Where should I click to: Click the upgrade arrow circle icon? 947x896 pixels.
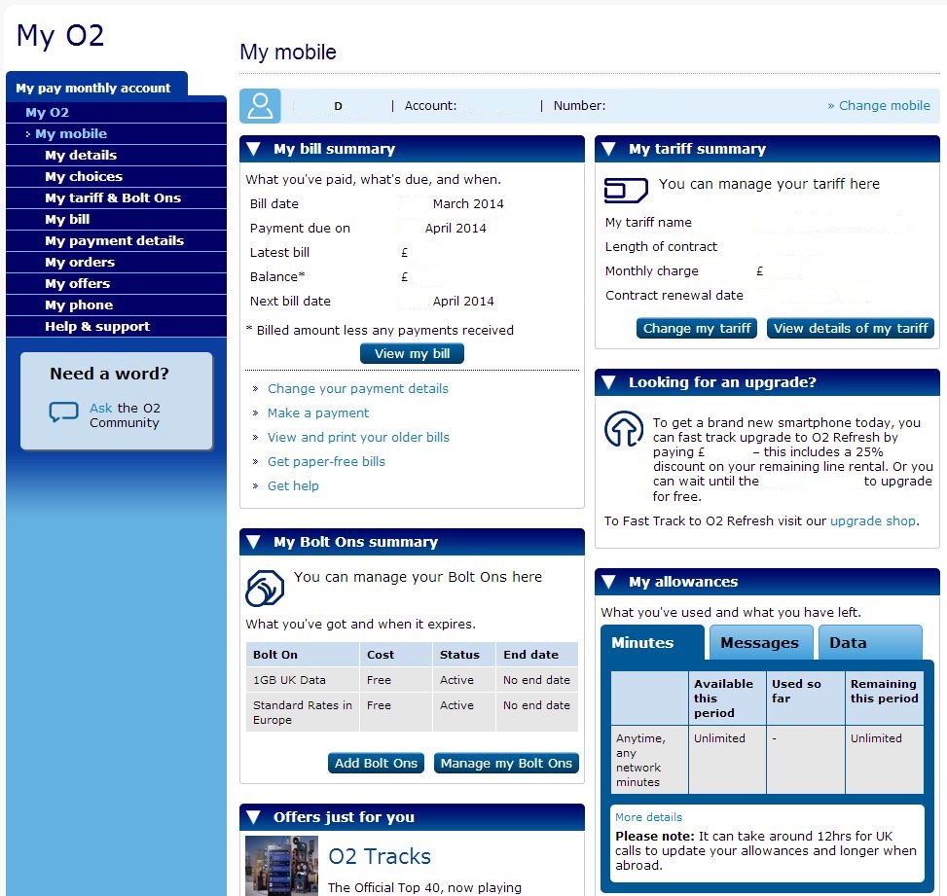point(624,429)
